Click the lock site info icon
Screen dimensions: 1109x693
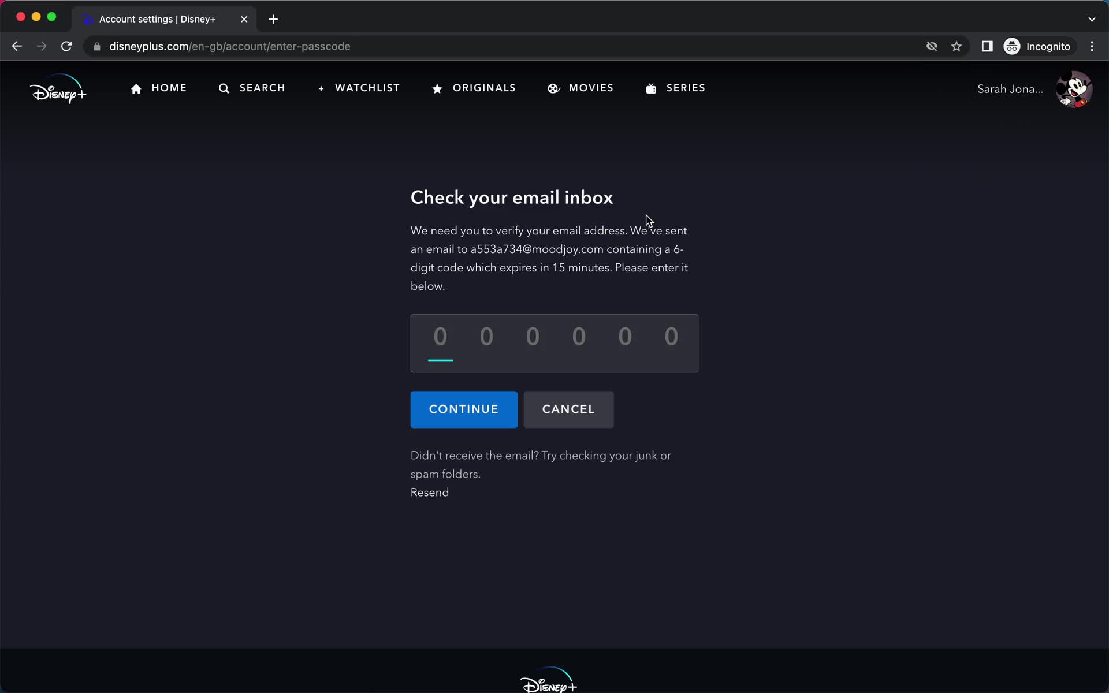97,46
